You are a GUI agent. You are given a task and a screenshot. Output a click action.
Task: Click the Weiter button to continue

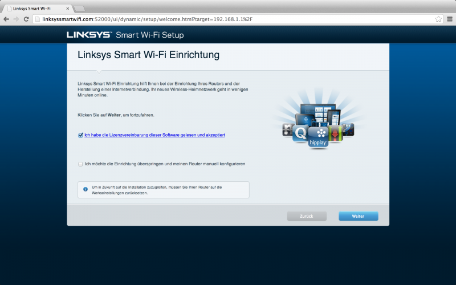point(359,216)
